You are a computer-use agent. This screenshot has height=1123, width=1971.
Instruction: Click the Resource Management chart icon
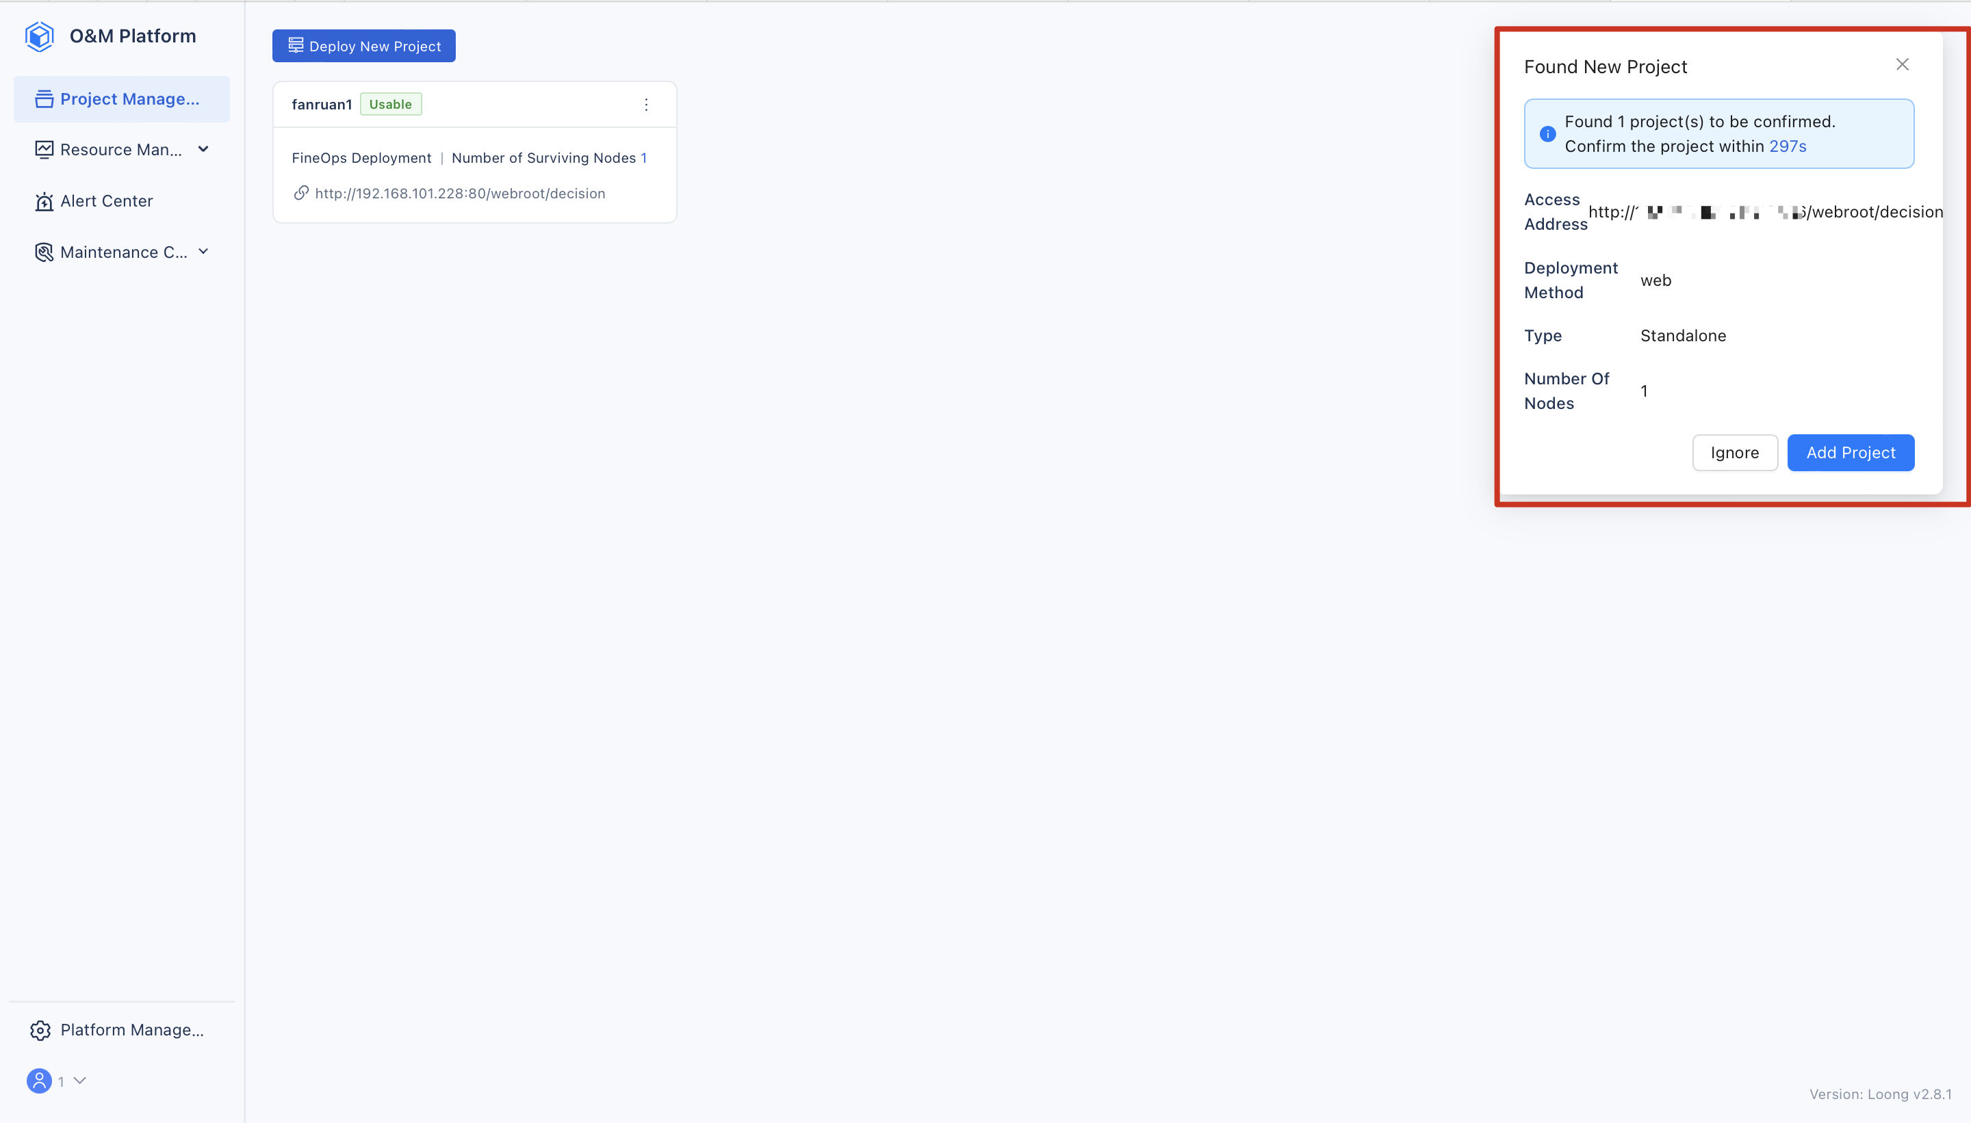click(x=44, y=150)
